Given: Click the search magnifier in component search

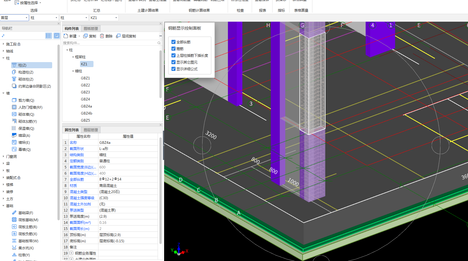Looking at the screenshot, I should point(159,43).
